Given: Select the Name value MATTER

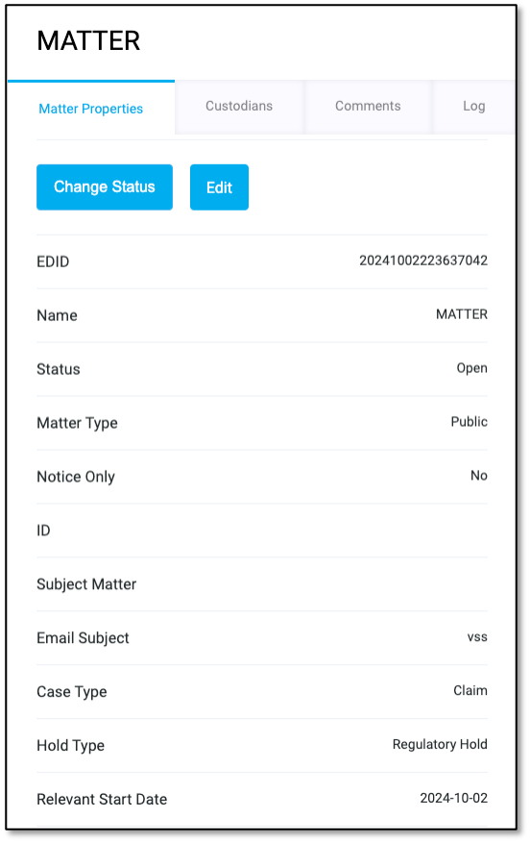Looking at the screenshot, I should coord(462,314).
